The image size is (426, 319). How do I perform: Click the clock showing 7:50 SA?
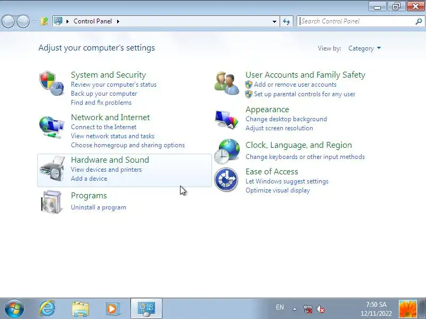coord(376,305)
